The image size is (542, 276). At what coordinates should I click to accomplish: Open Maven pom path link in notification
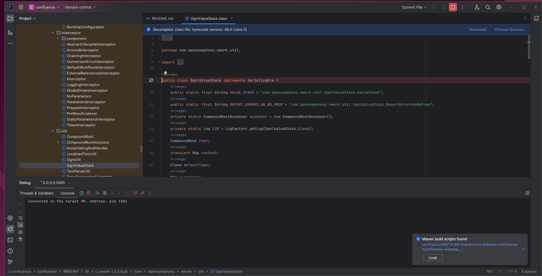point(470,247)
